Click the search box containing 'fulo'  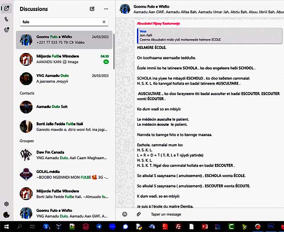[60, 22]
